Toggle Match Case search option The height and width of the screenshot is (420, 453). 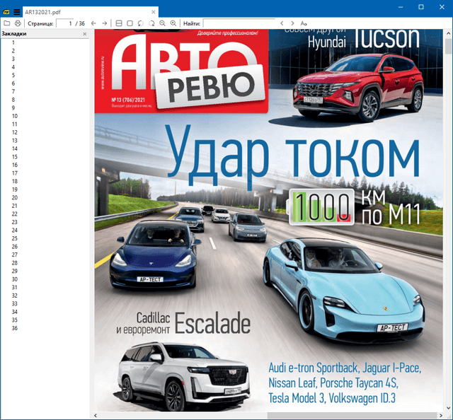tap(304, 23)
